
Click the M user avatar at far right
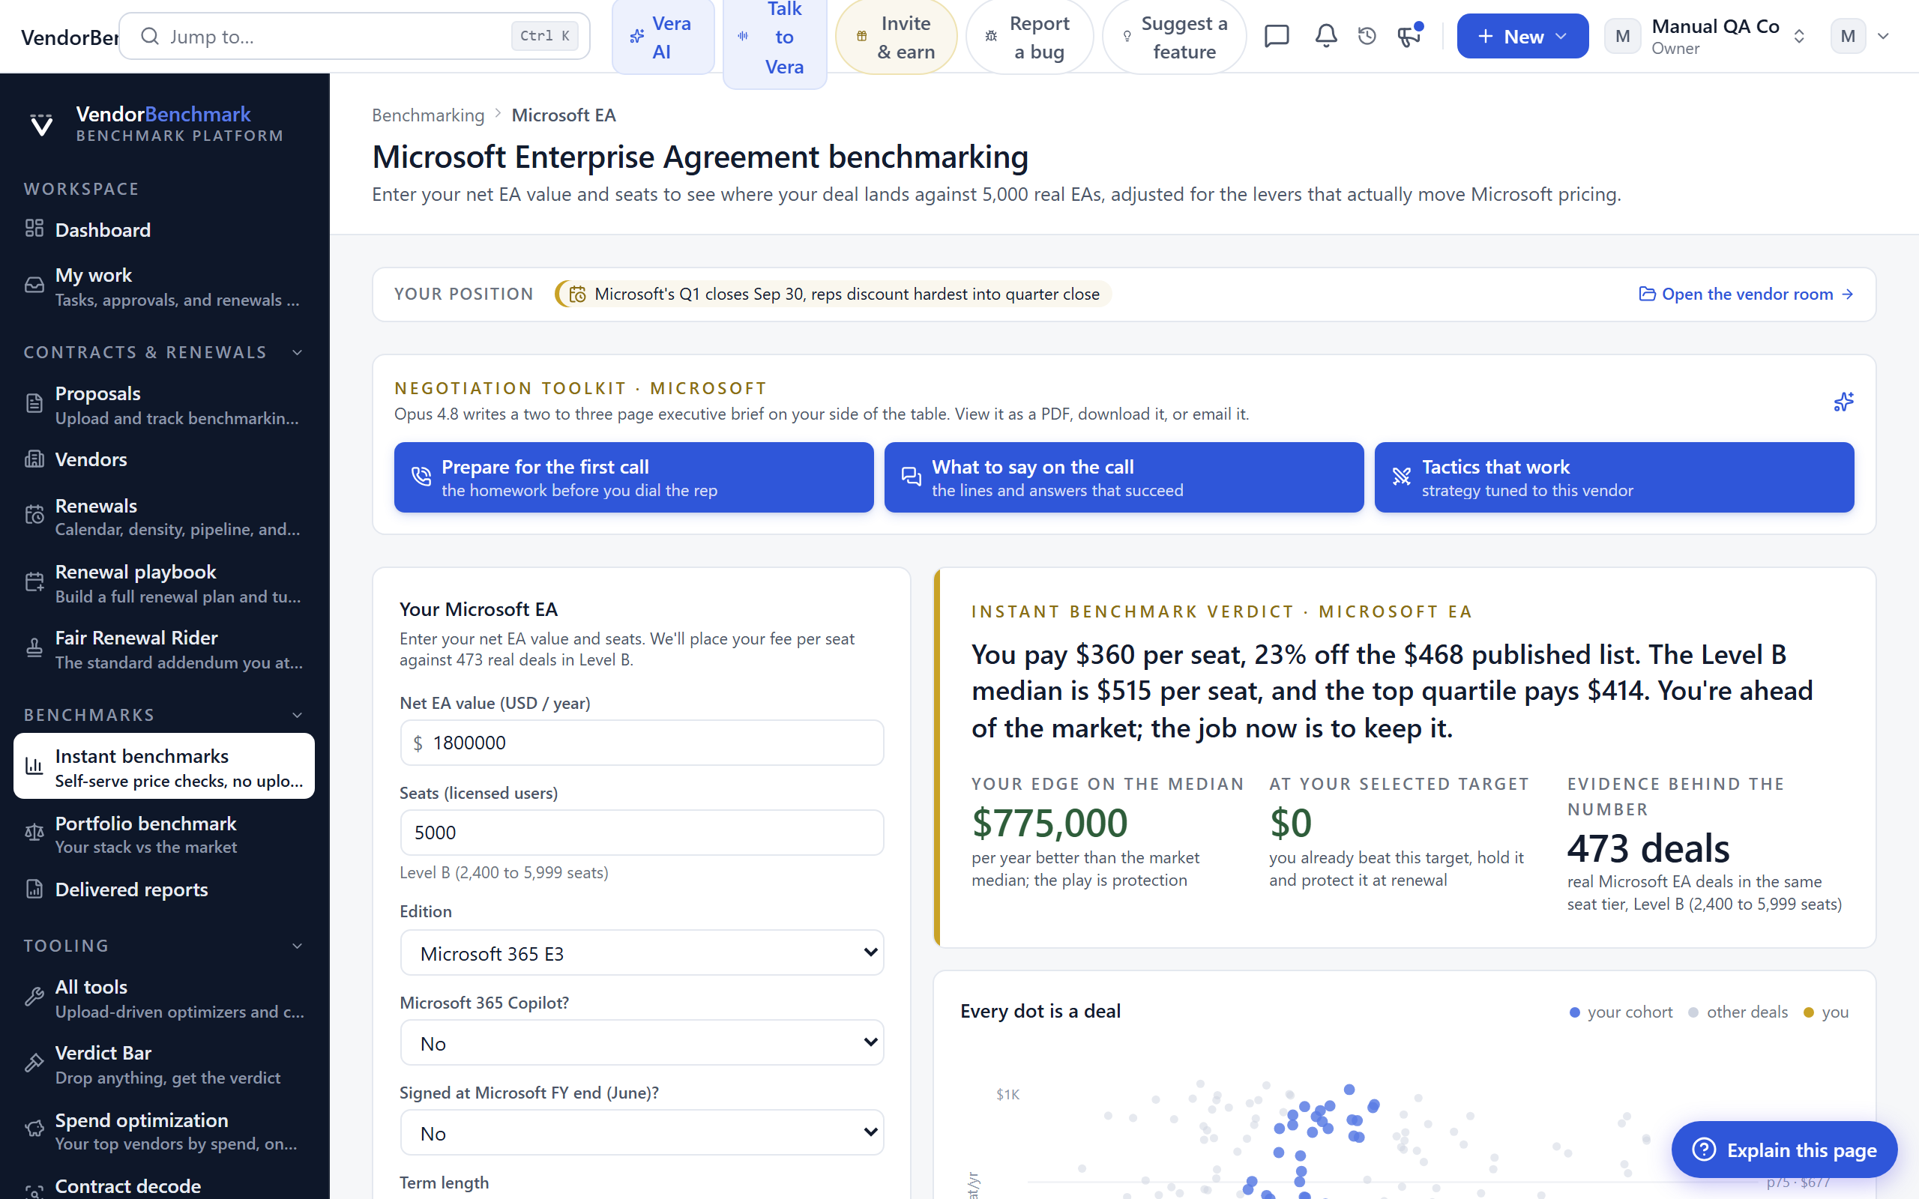click(1848, 37)
